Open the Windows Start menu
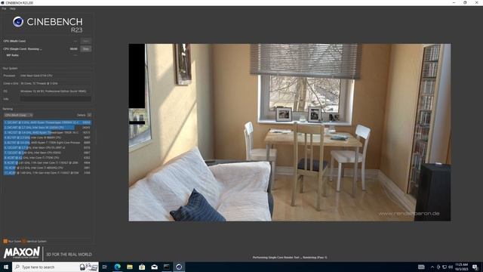The width and height of the screenshot is (483, 272). pyautogui.click(x=6, y=267)
